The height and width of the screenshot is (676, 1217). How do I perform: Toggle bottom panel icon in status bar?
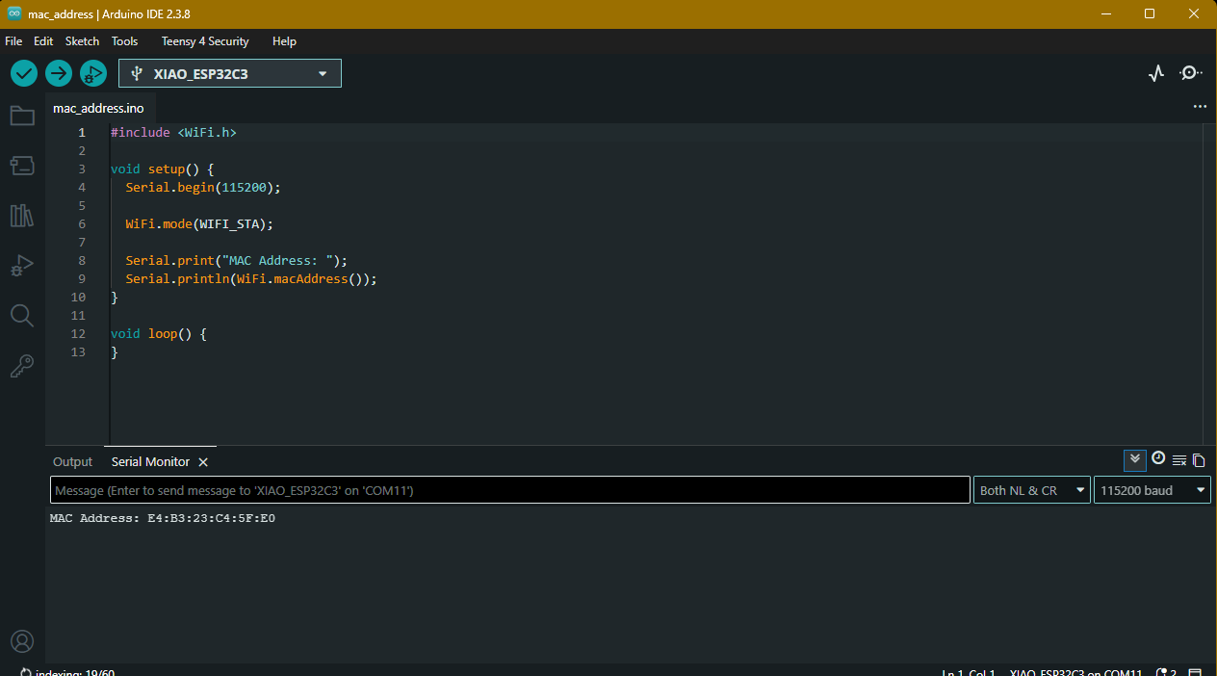[1195, 671]
